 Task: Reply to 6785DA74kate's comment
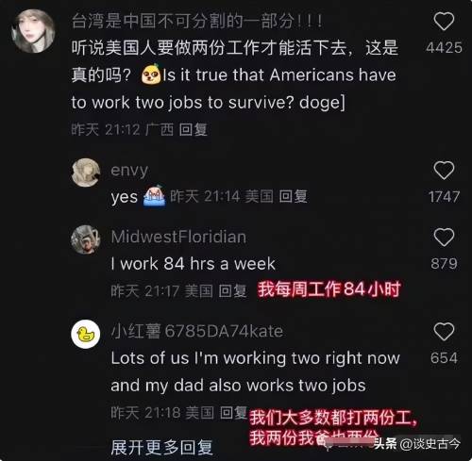tap(233, 413)
